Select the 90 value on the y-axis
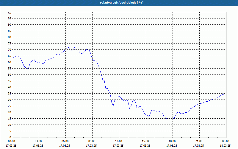Viewport: 238px width, 149px height. tap(10, 25)
